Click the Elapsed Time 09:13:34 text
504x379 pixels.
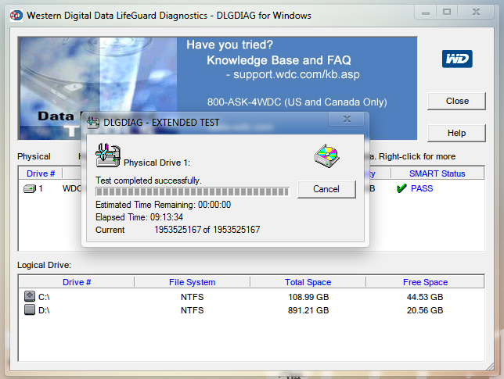(x=139, y=217)
